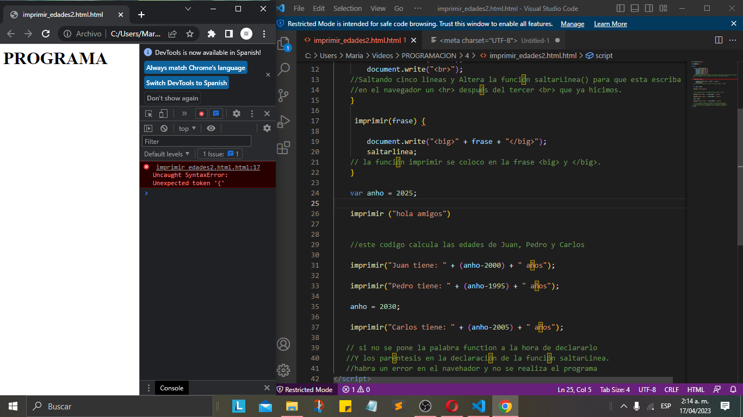
Task: Toggle the VS Code primary side bar layout
Action: [621, 8]
